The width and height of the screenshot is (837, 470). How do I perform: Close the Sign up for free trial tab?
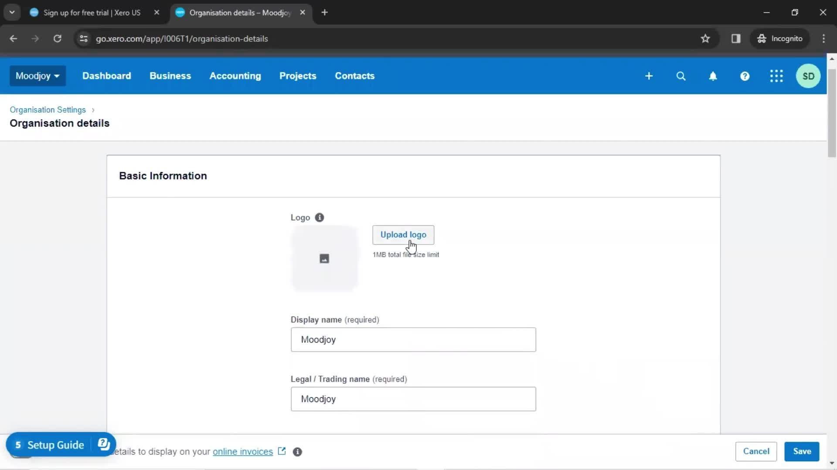tap(157, 13)
